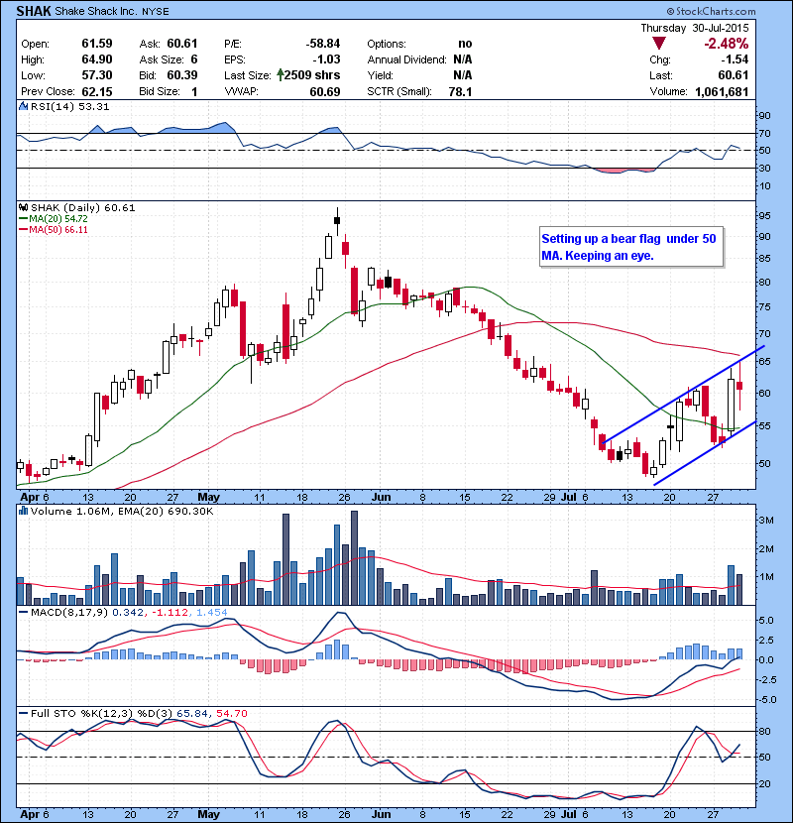This screenshot has height=823, width=793.
Task: Click the Shake Shack Inc. company name
Action: [x=95, y=11]
